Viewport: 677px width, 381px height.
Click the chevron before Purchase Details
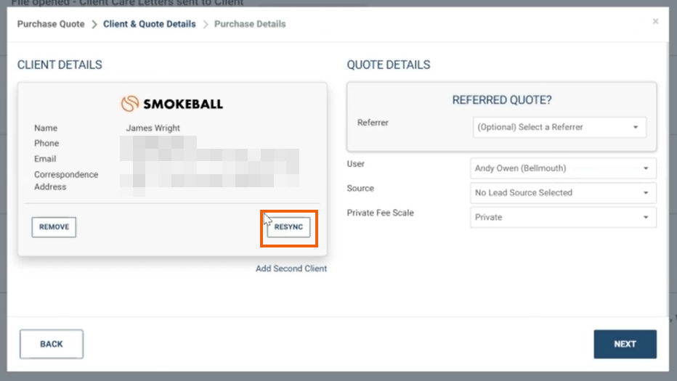pyautogui.click(x=206, y=24)
